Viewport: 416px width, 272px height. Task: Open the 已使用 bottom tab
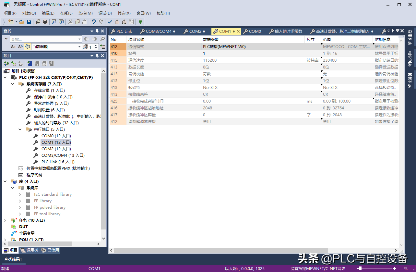tap(50, 250)
